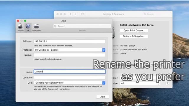Zoom the Add window with green button
Screen dimensions: 189x106
click(x=25, y=21)
